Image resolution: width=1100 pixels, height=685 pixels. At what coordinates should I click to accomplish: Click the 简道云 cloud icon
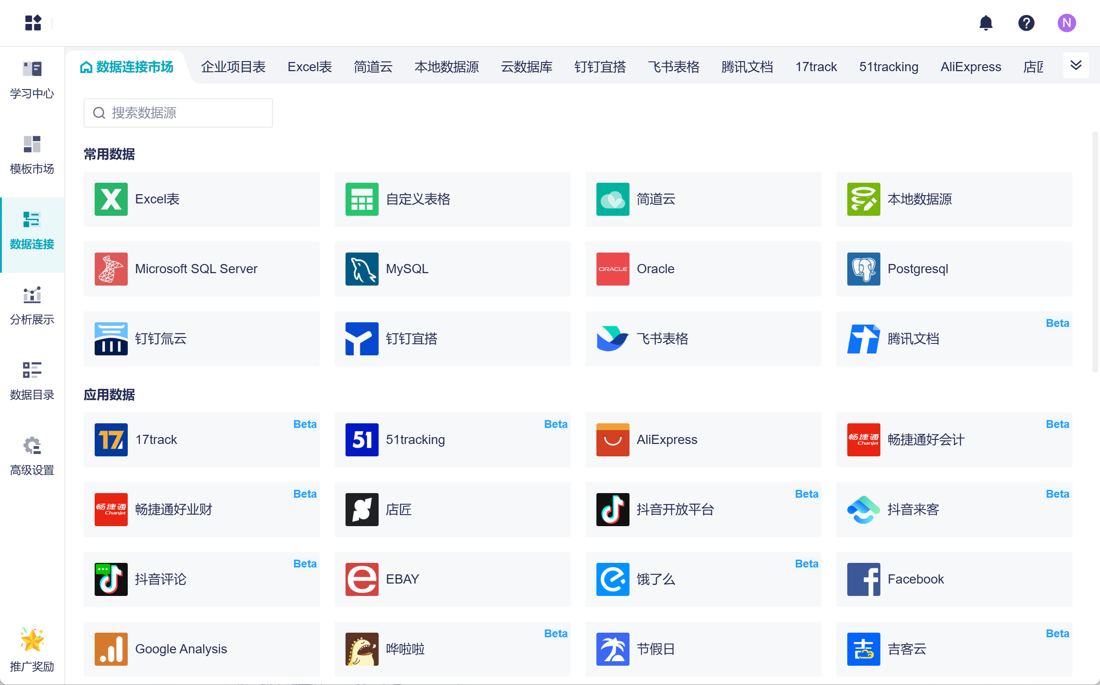coord(613,199)
